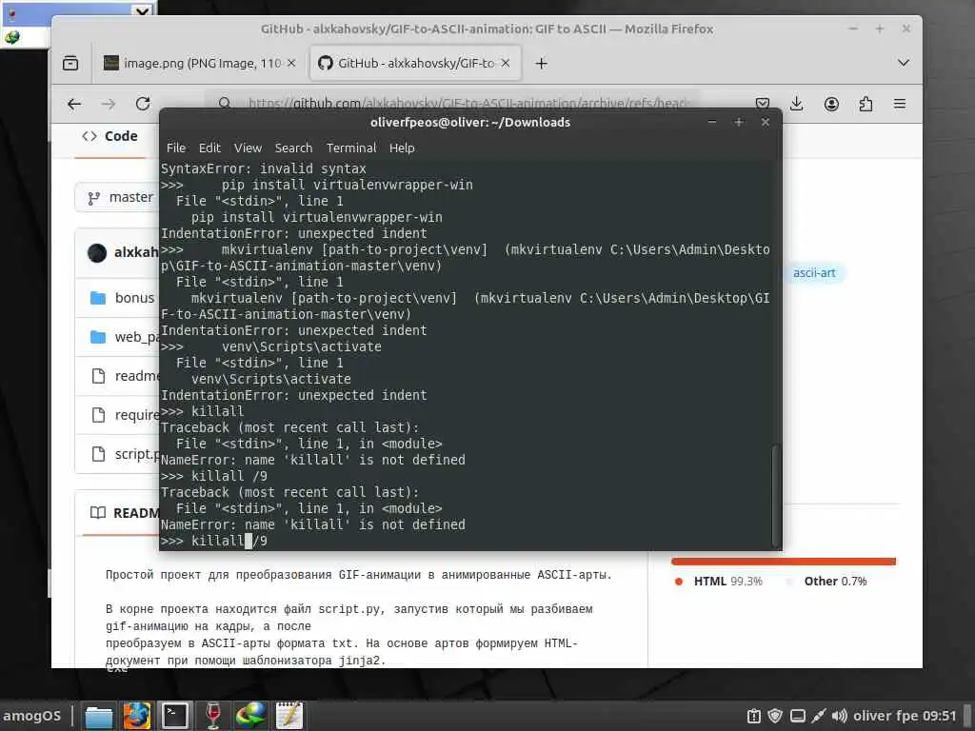The image size is (975, 731).
Task: Open the bonus folder on GitHub
Action: [134, 298]
